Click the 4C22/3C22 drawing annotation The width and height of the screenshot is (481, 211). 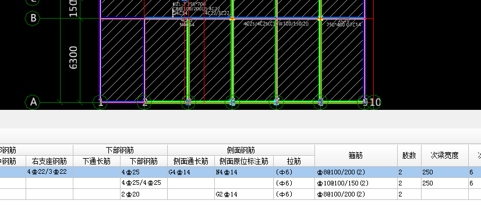[217, 13]
